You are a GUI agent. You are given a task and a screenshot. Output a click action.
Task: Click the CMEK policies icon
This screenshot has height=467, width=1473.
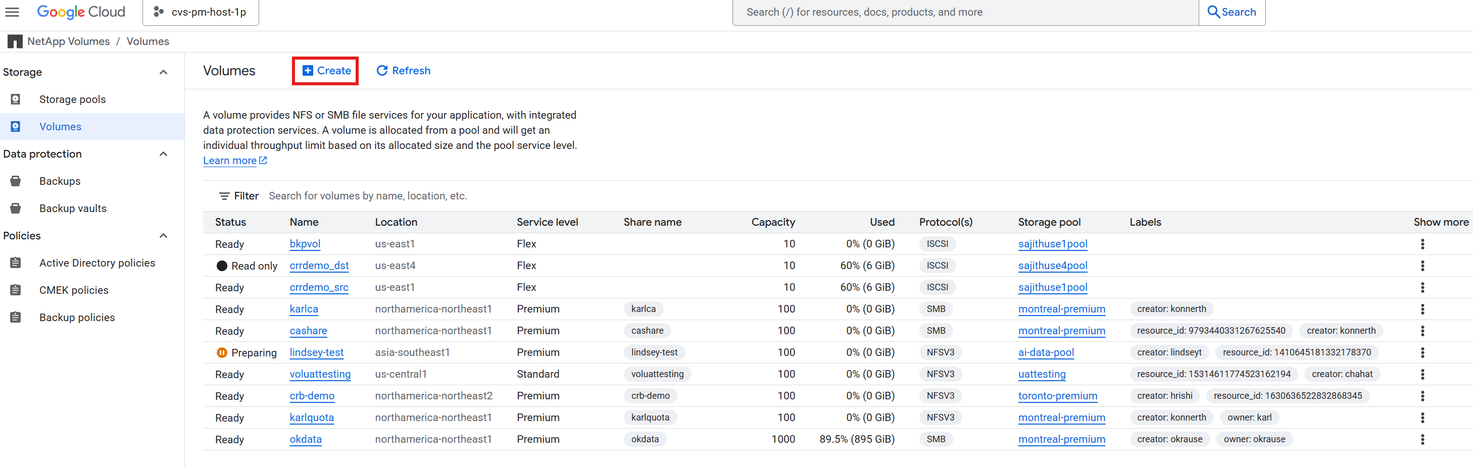[15, 290]
